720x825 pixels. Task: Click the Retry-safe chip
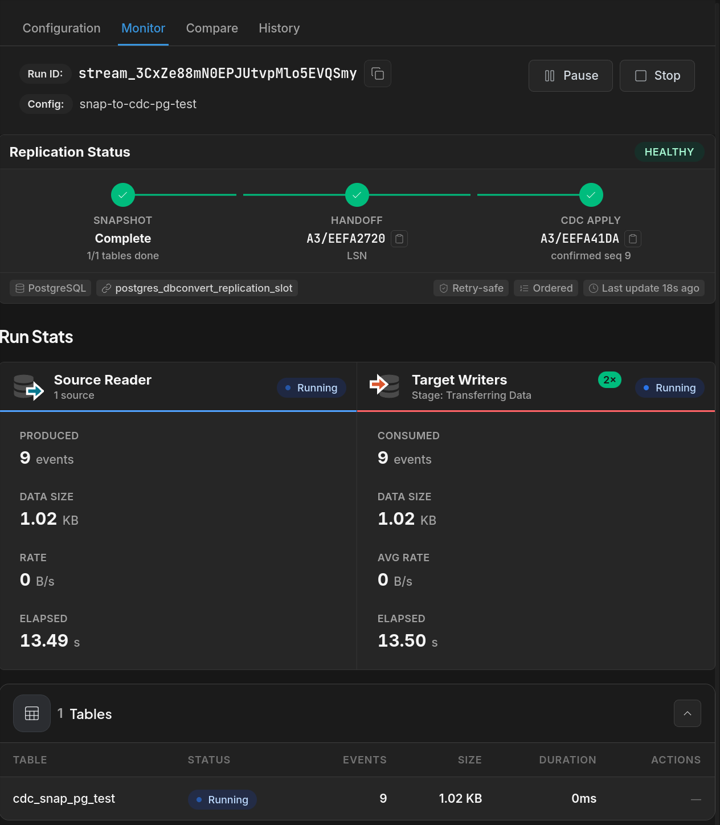click(x=471, y=288)
